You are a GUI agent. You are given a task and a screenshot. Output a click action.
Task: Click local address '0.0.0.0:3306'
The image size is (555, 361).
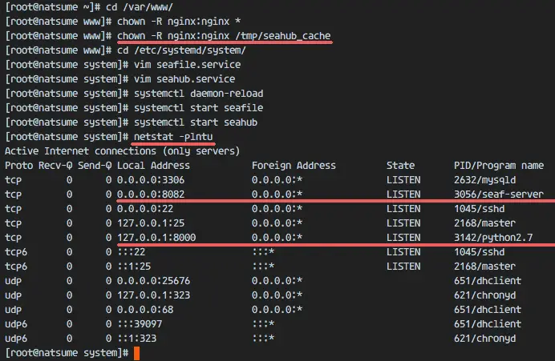(x=151, y=180)
